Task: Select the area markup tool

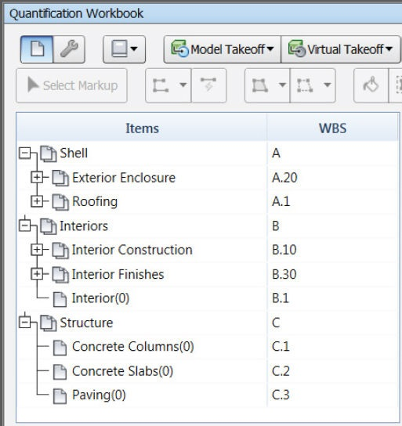Action: 260,85
